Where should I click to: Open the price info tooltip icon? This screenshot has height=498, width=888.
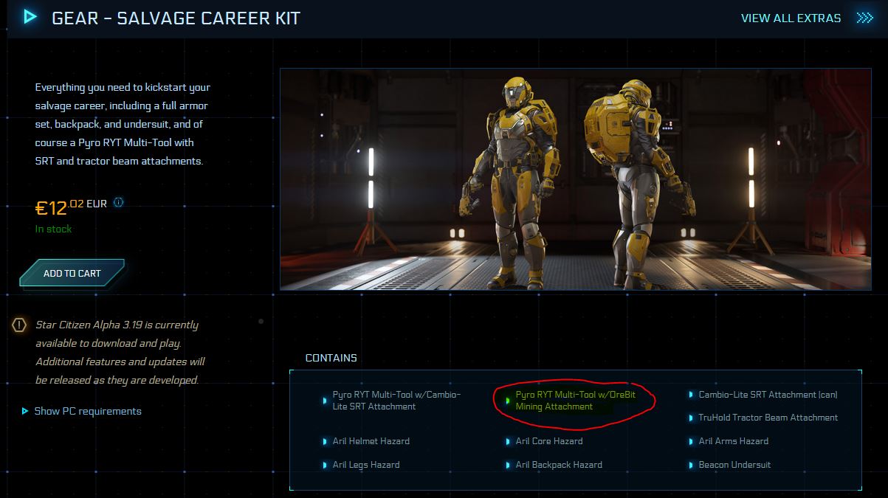[x=117, y=201]
